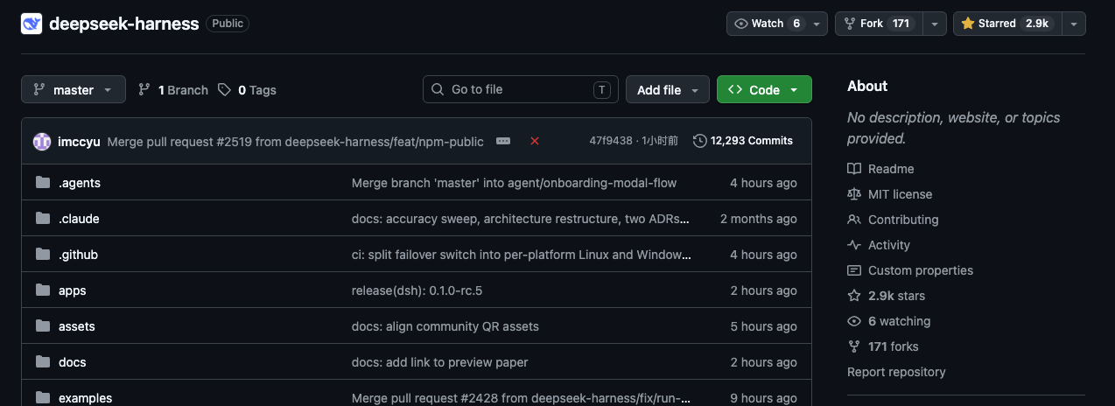Open the assets folder
1115x406 pixels.
click(x=77, y=326)
